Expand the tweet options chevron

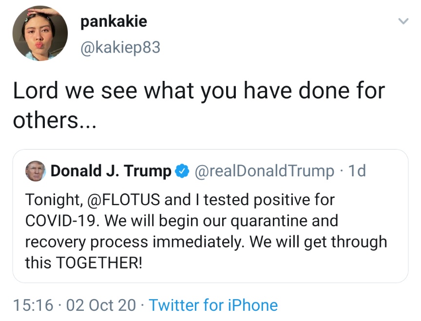coord(402,21)
